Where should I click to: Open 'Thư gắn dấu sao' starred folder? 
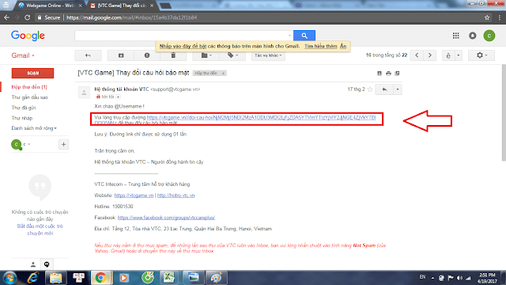[30, 97]
